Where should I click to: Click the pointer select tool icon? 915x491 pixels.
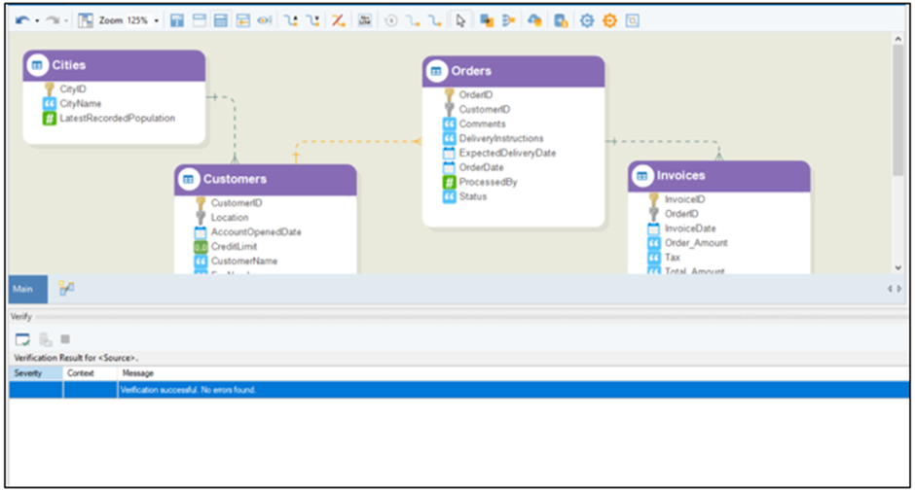point(461,20)
